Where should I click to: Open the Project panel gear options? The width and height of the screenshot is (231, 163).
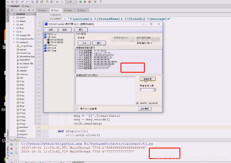click(x=29, y=10)
